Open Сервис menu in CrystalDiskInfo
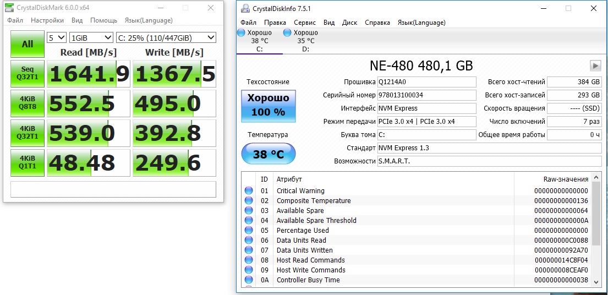The image size is (608, 295). pos(305,23)
